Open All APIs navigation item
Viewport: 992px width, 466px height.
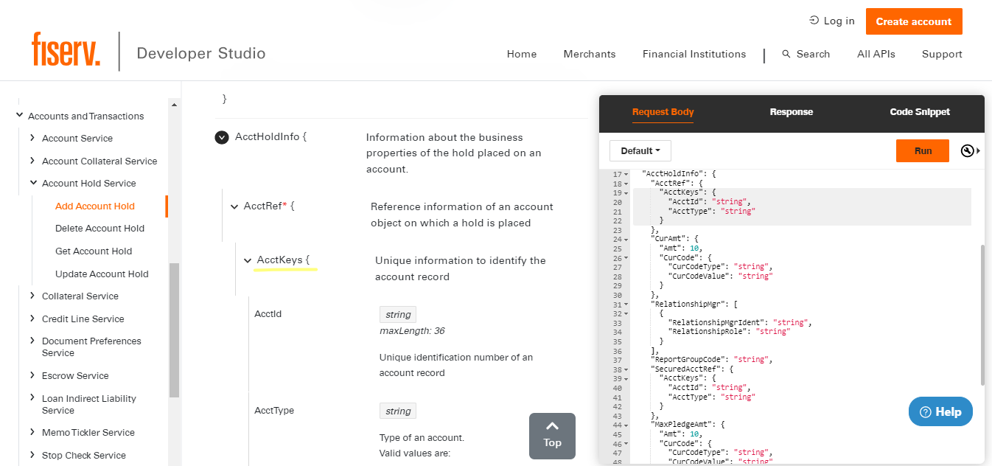pos(876,54)
